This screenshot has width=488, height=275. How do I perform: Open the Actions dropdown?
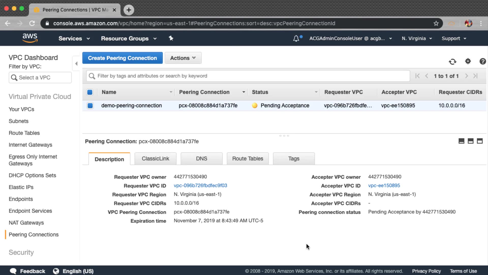pos(183,58)
